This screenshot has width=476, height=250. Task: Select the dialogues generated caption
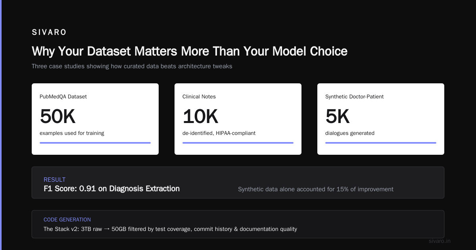350,133
